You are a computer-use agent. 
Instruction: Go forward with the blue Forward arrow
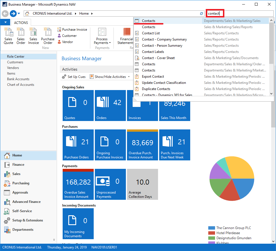[x=13, y=14]
